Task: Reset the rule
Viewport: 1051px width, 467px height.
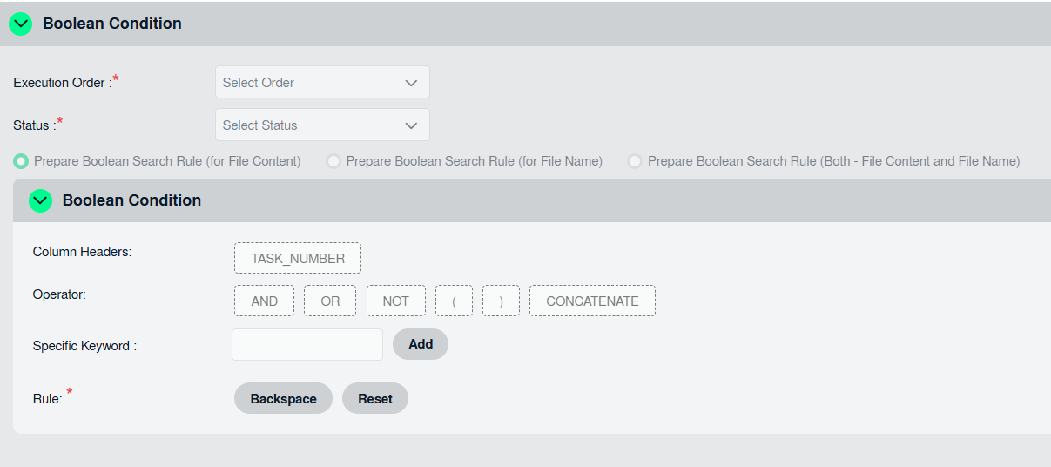Action: tap(375, 399)
